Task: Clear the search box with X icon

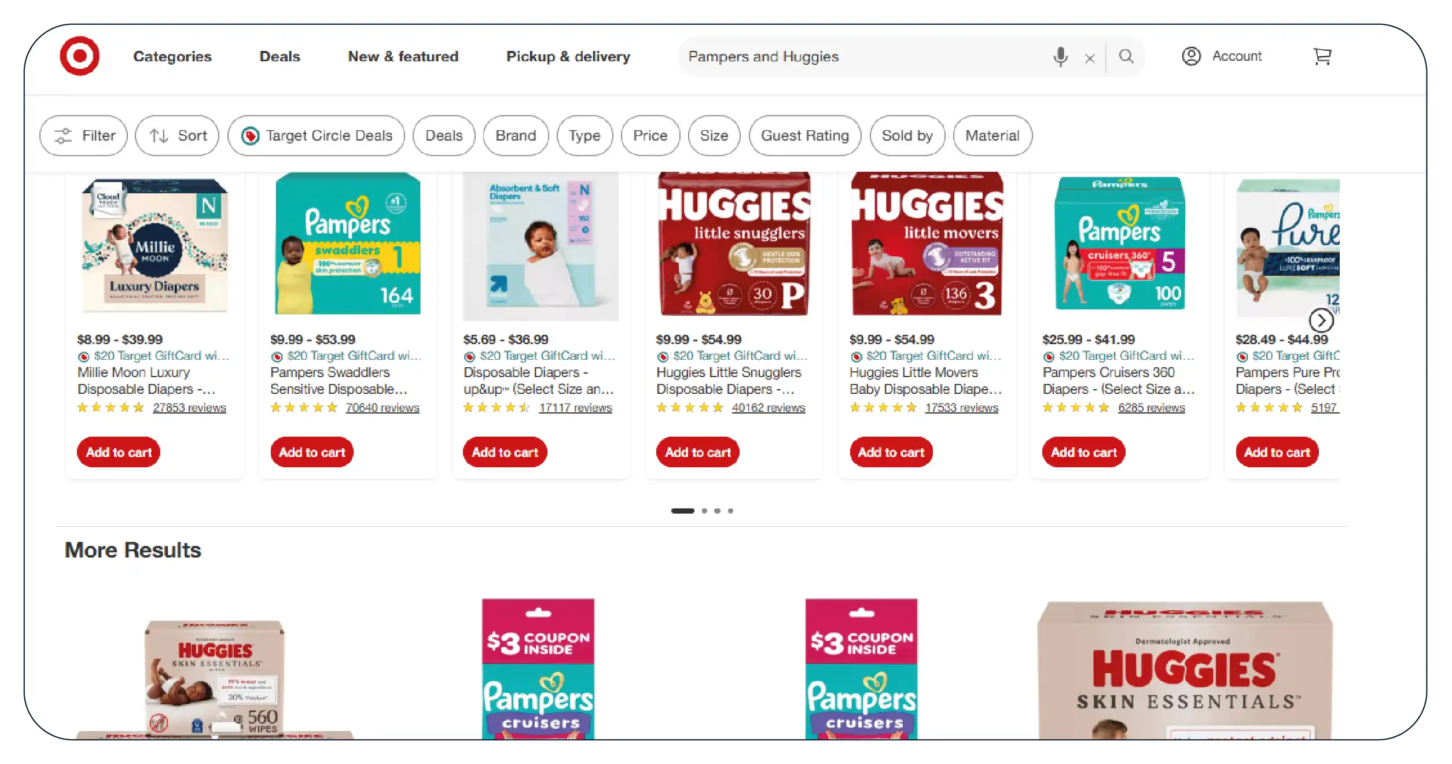Action: [x=1090, y=58]
